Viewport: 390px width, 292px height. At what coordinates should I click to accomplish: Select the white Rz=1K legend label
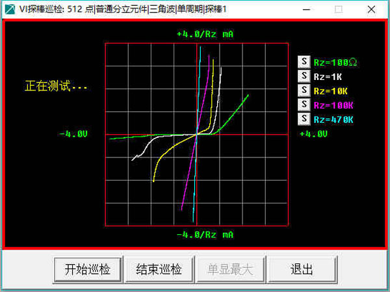(328, 77)
